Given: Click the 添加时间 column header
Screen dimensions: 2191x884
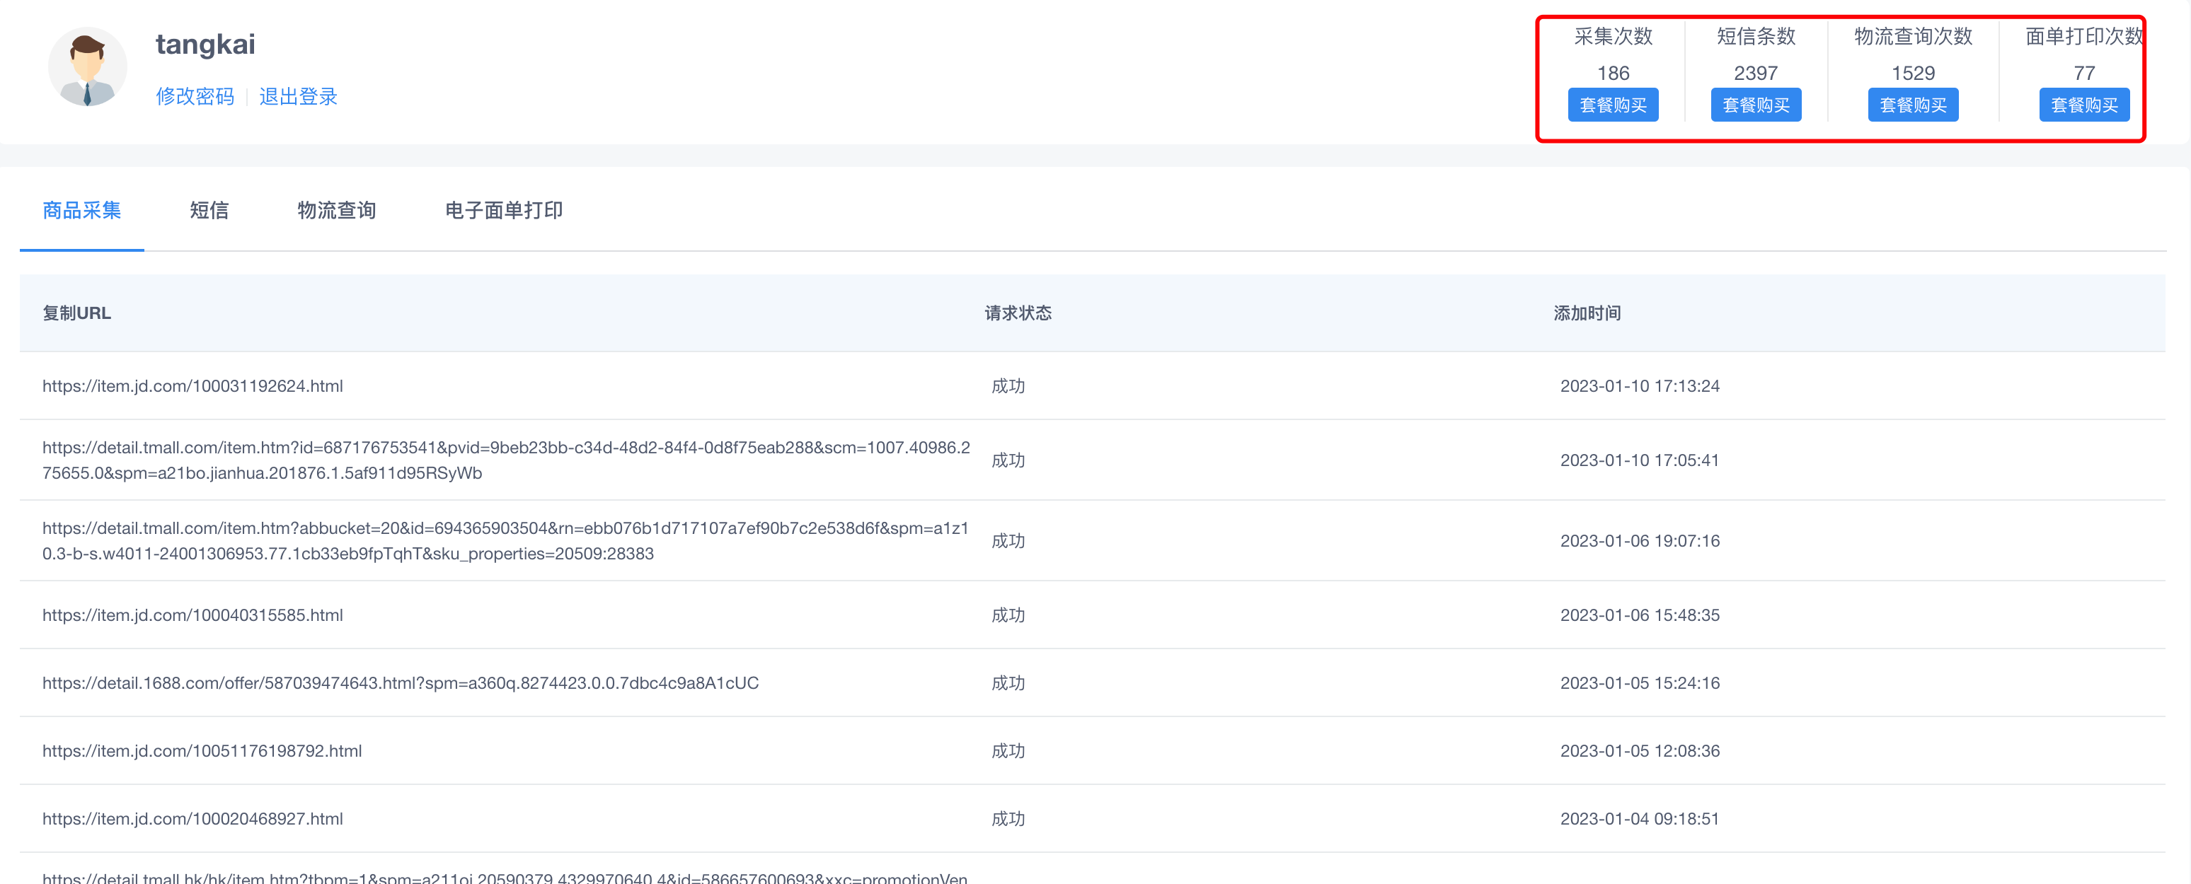Looking at the screenshot, I should [1587, 313].
